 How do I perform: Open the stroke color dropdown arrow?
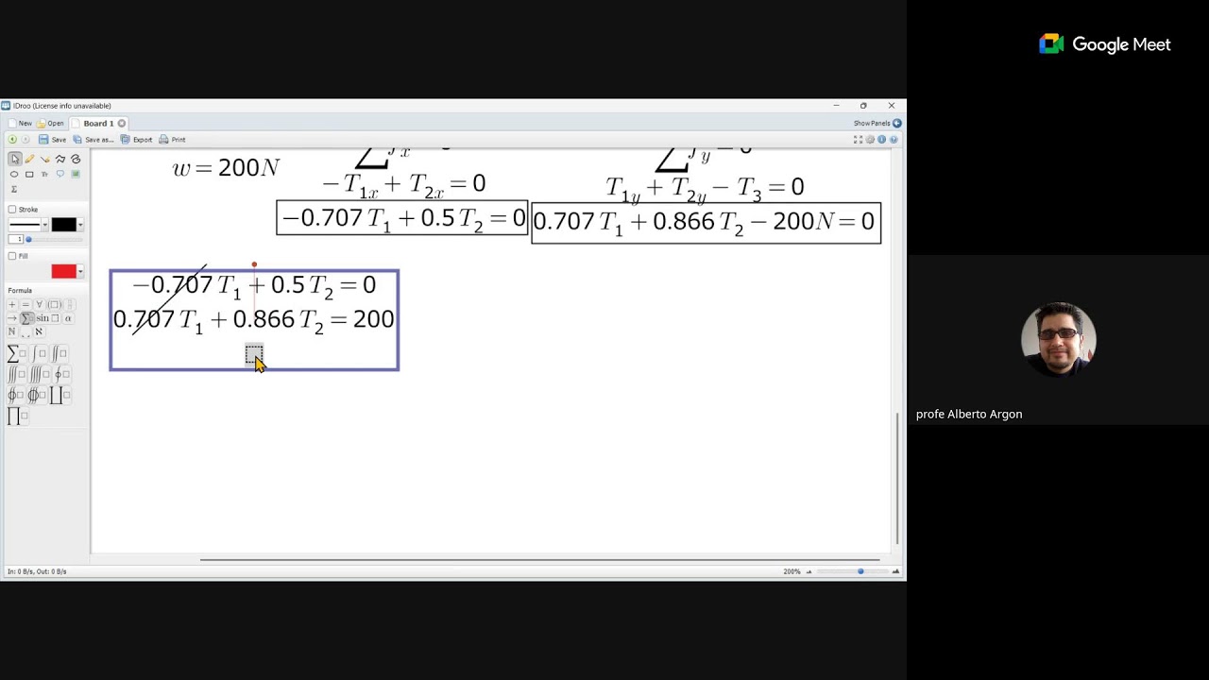[x=80, y=225]
